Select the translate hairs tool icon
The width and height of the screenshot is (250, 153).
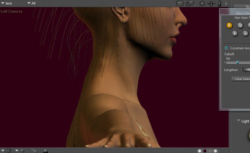(240, 25)
